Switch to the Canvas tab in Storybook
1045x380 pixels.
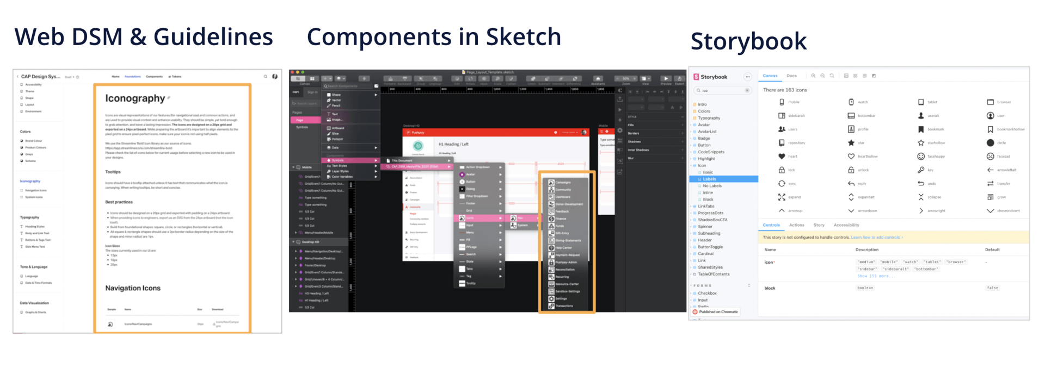tap(770, 76)
